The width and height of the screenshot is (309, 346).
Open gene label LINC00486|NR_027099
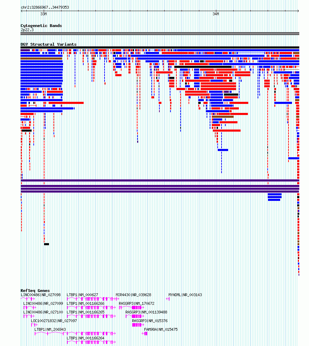click(x=43, y=304)
